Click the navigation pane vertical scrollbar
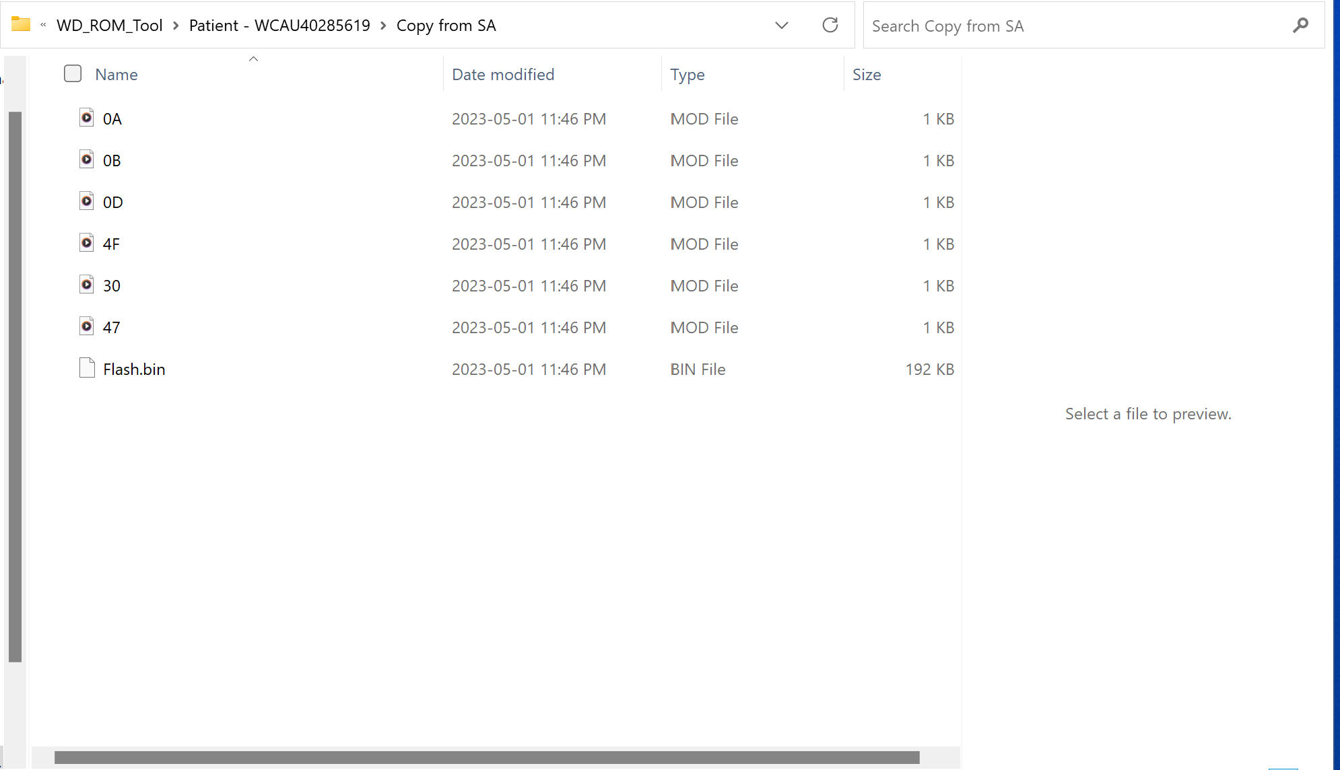Image resolution: width=1340 pixels, height=770 pixels. (15, 387)
